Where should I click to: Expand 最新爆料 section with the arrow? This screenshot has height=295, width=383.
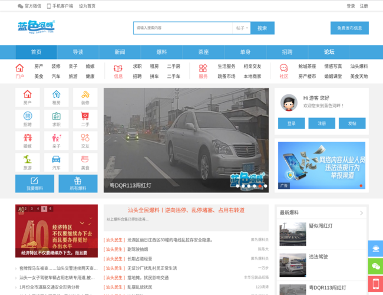click(x=361, y=212)
